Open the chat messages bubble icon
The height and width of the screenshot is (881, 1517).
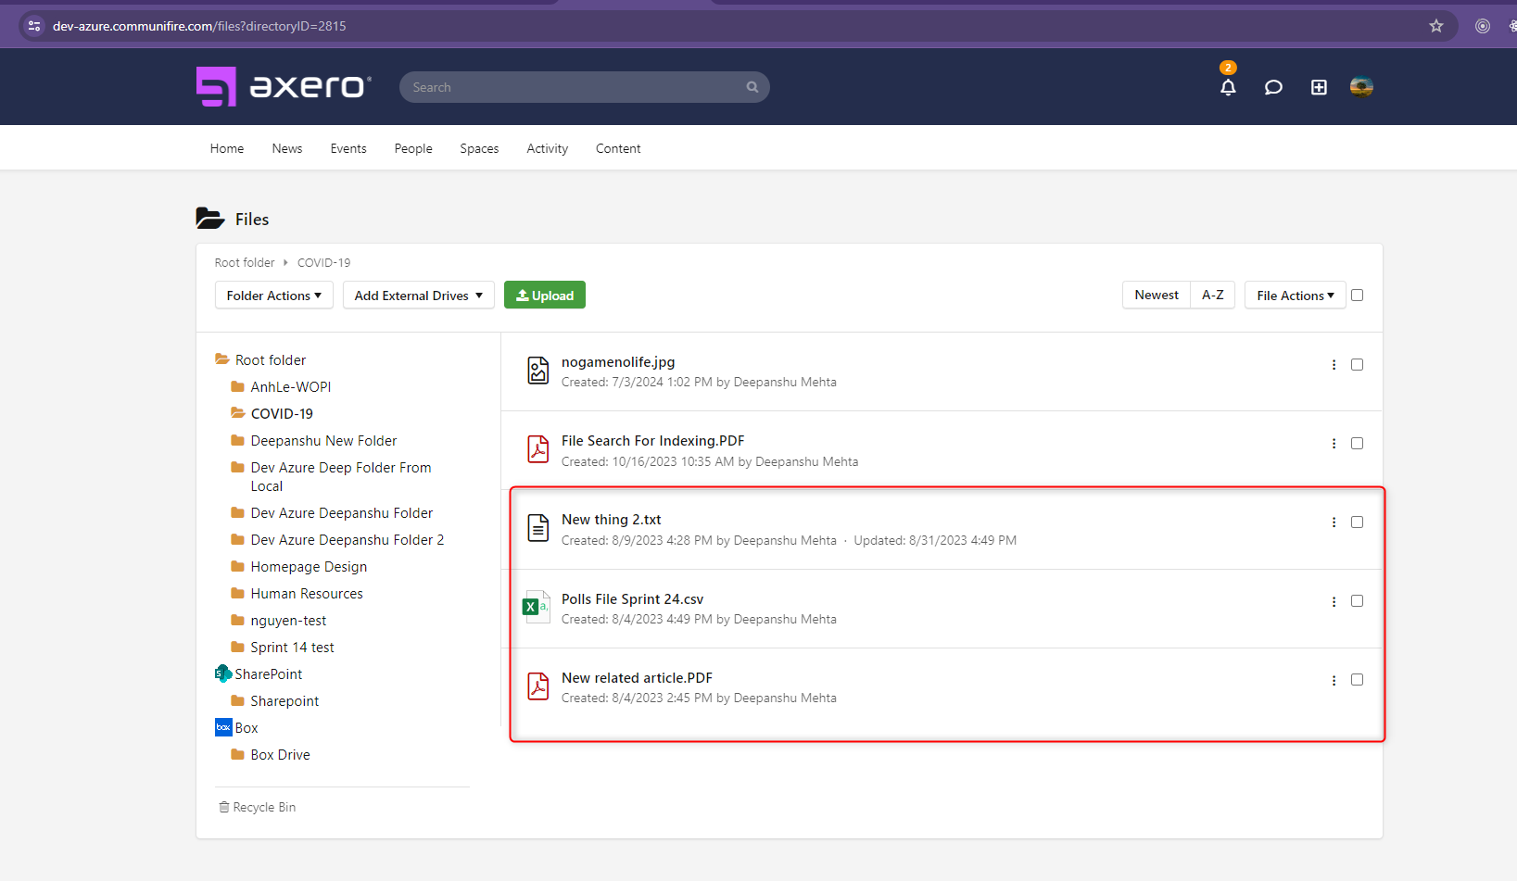click(1273, 87)
